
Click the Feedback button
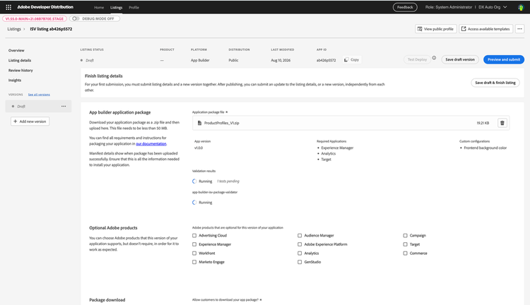[x=405, y=7]
